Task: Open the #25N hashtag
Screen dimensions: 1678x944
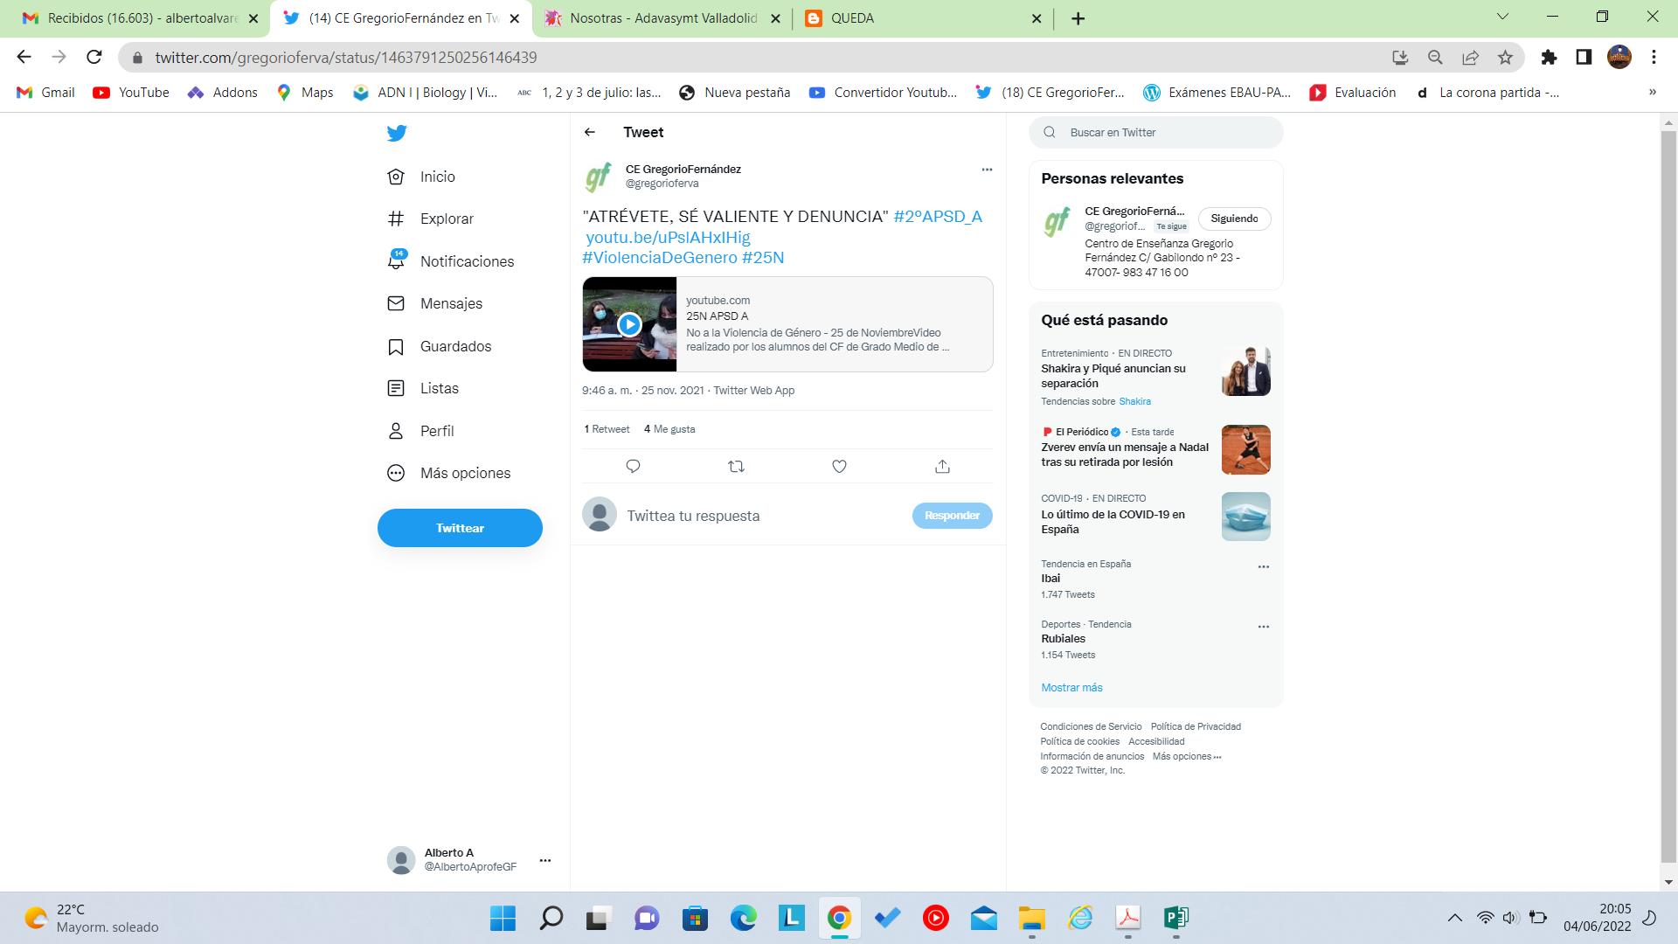Action: (763, 257)
